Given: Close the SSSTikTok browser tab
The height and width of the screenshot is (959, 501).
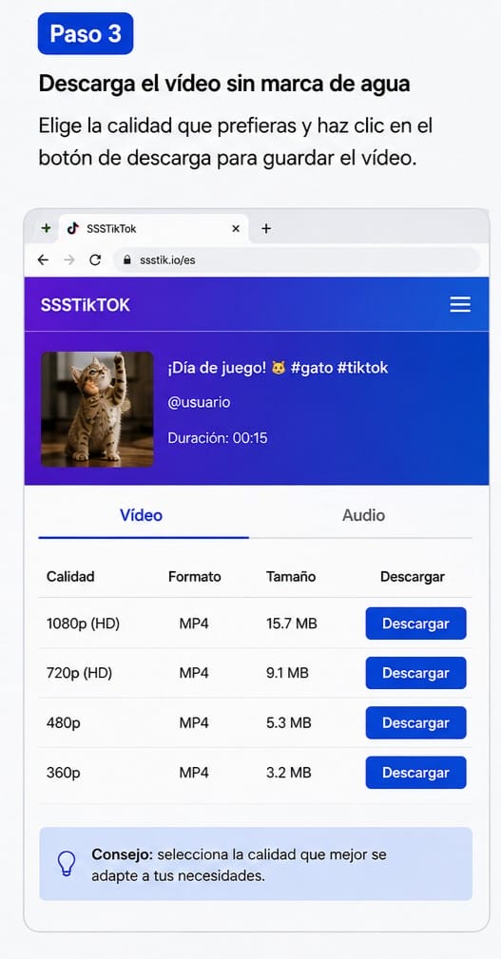Looking at the screenshot, I should tap(236, 229).
